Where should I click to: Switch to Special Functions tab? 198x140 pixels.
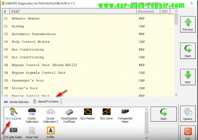(x=46, y=101)
